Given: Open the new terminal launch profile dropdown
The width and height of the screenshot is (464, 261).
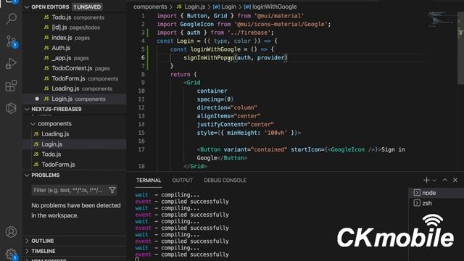Looking at the screenshot, I should [x=434, y=181].
